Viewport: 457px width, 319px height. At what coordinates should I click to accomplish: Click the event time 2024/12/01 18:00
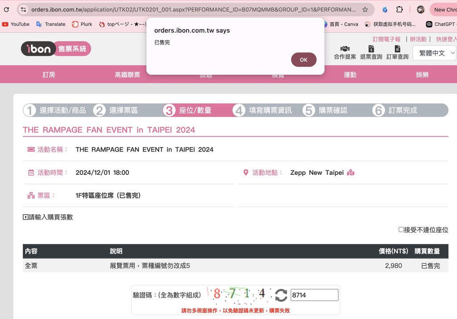coord(102,173)
